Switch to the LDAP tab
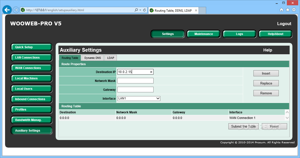 point(111,58)
